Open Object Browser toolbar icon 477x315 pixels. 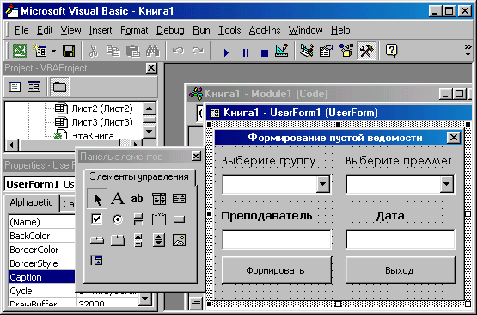point(346,51)
